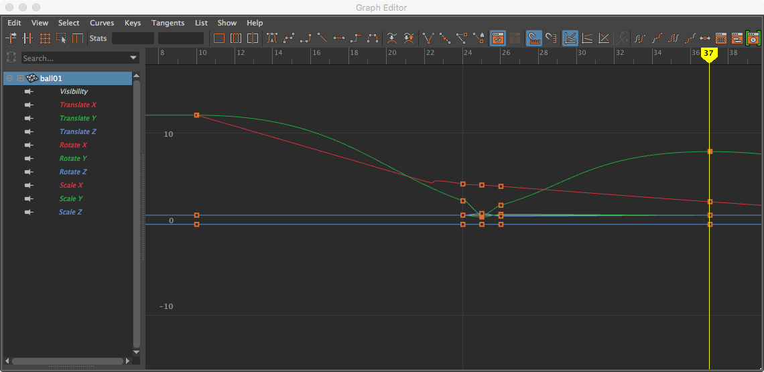Click the Break Tangents icon

pos(428,38)
